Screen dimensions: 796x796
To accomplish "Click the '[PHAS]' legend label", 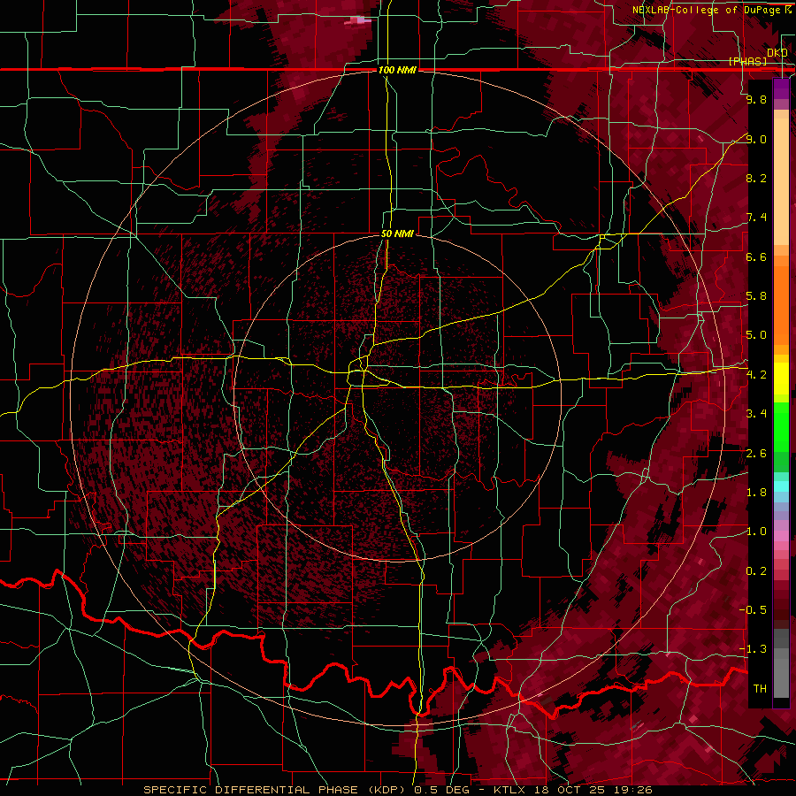I will tap(747, 61).
